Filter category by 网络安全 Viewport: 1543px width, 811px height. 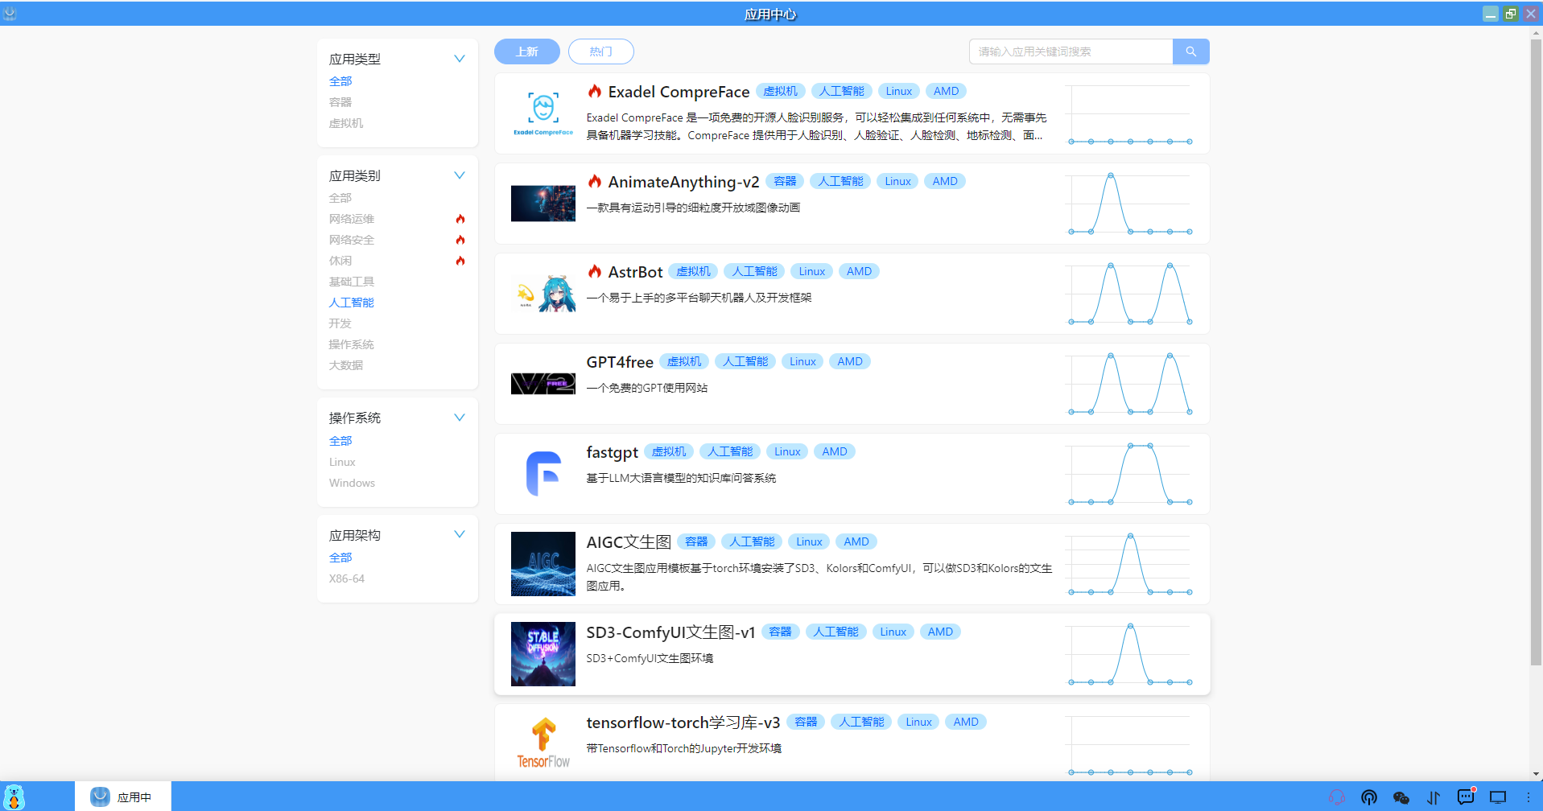[x=352, y=240]
